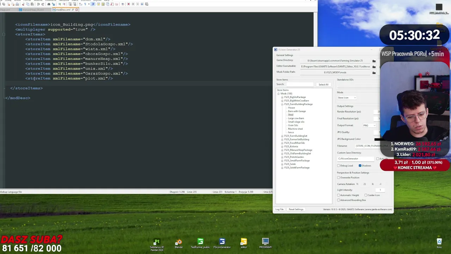Expand the FS25_Kolonia node
451x254 pixels.
pos(282,146)
